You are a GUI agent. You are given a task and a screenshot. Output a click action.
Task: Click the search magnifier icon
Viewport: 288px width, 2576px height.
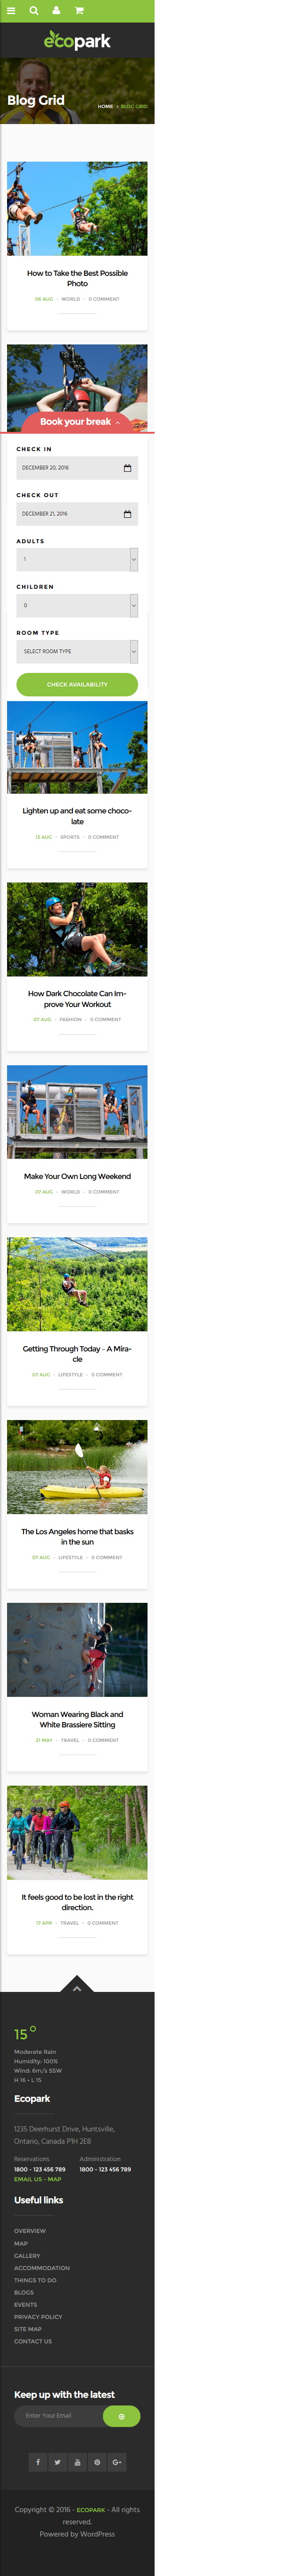tap(33, 11)
